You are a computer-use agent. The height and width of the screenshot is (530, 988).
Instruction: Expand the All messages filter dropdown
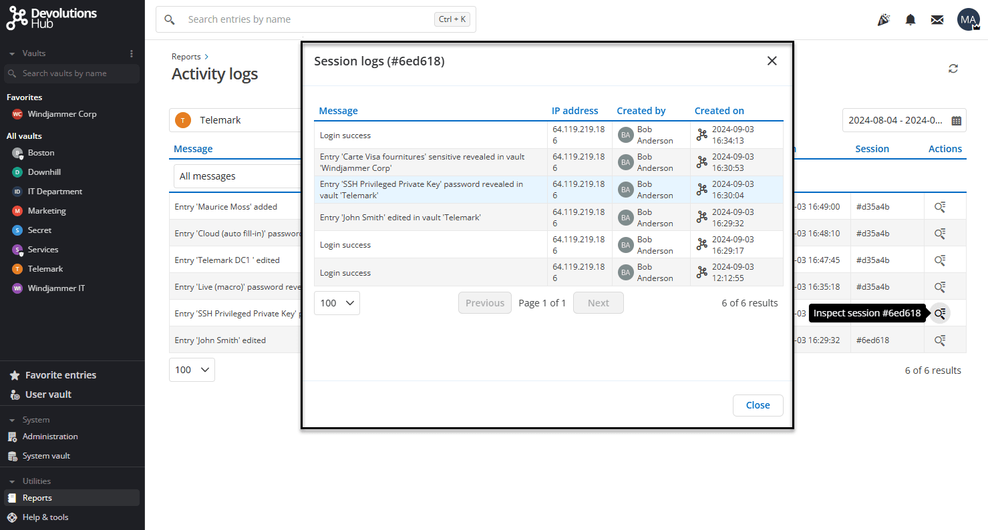[237, 177]
